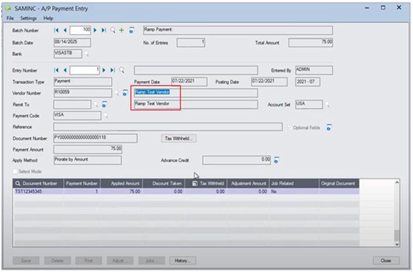413x272 pixels.
Task: Click the batch description Ramp Payment field
Action: pyautogui.click(x=238, y=30)
